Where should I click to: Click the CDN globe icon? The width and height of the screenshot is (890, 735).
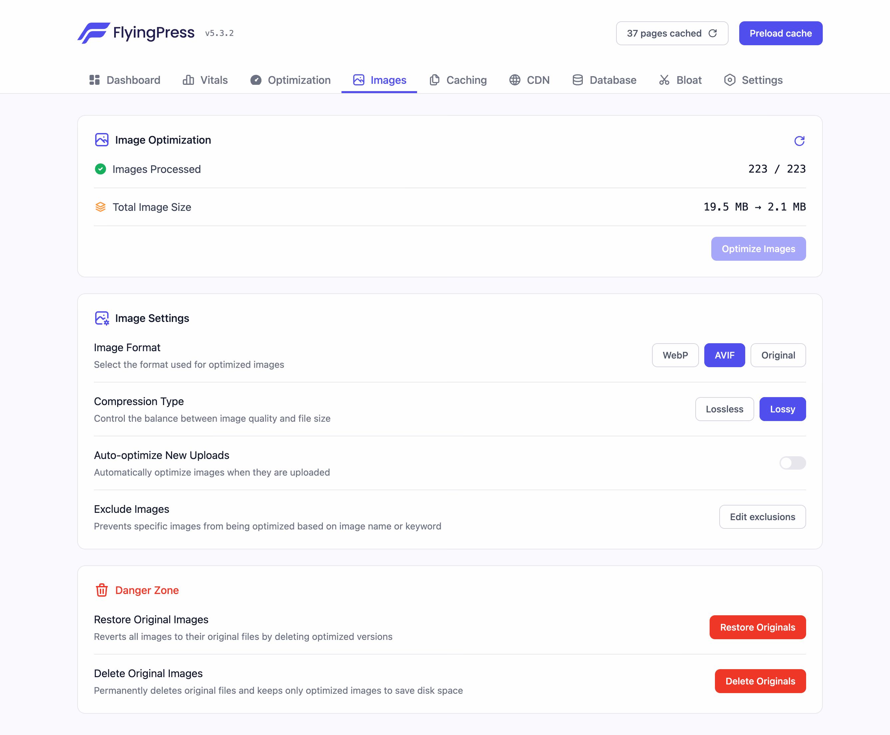[515, 80]
